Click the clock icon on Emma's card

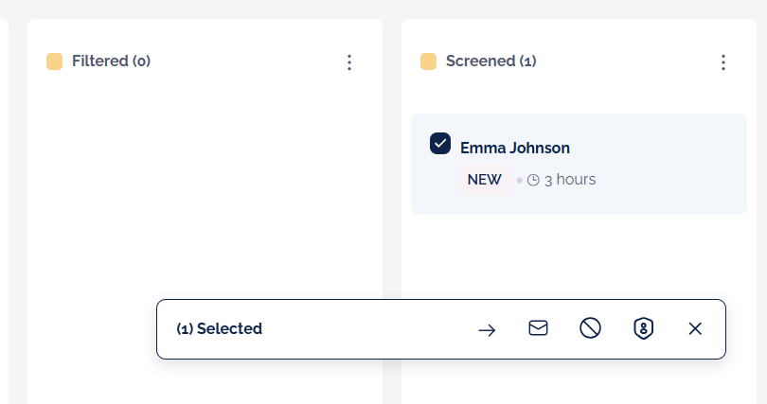533,180
